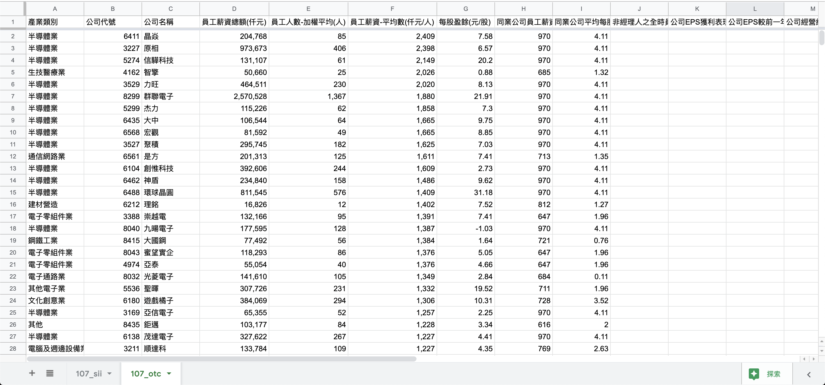Select column A header
Viewport: 825px width, 385px height.
(55, 9)
